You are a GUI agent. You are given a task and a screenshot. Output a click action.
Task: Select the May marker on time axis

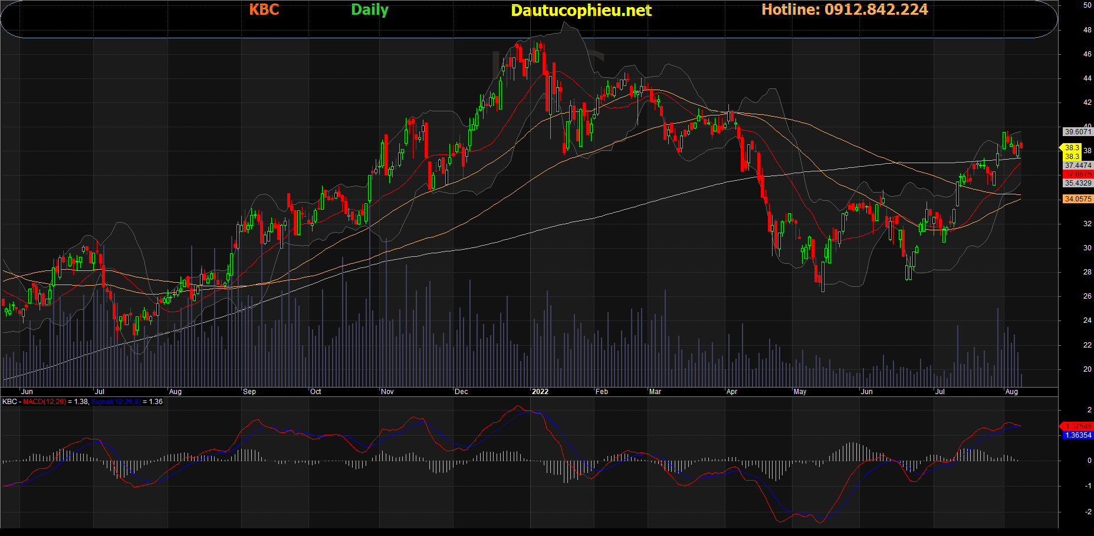(x=800, y=392)
